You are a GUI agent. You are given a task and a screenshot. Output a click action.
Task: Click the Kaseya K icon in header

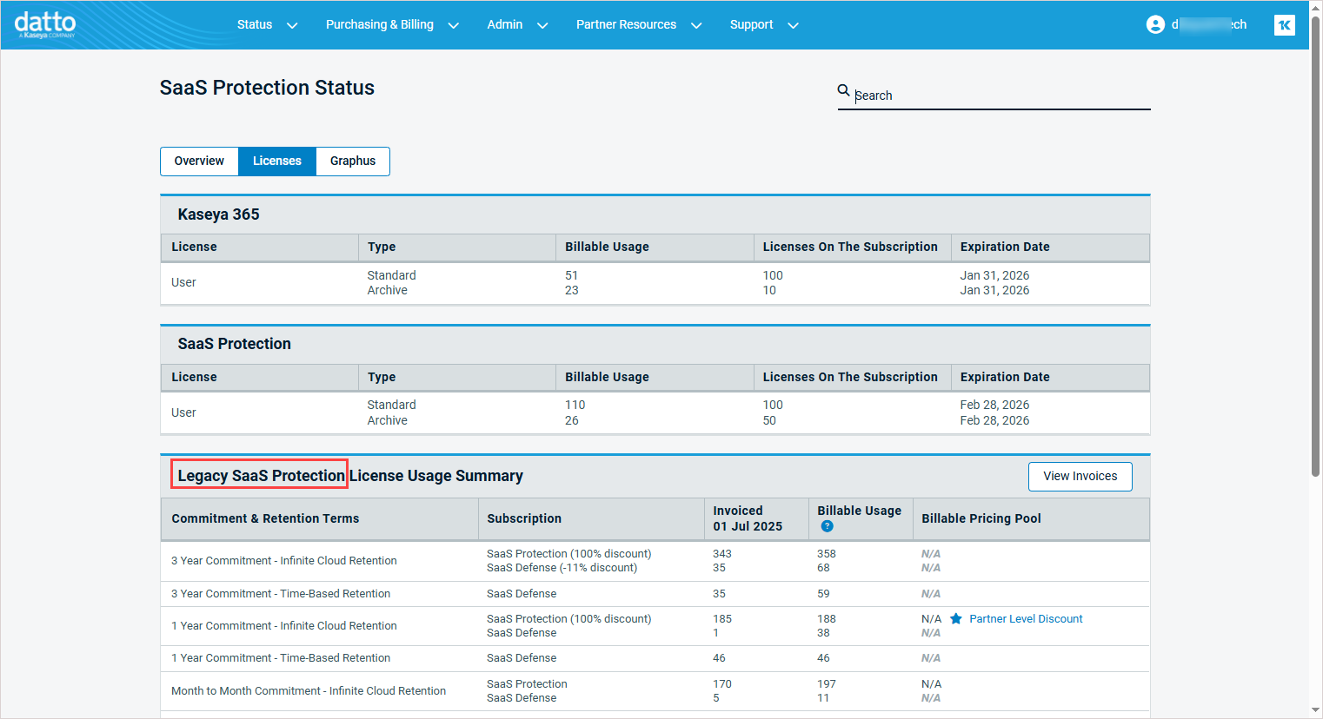click(1284, 25)
